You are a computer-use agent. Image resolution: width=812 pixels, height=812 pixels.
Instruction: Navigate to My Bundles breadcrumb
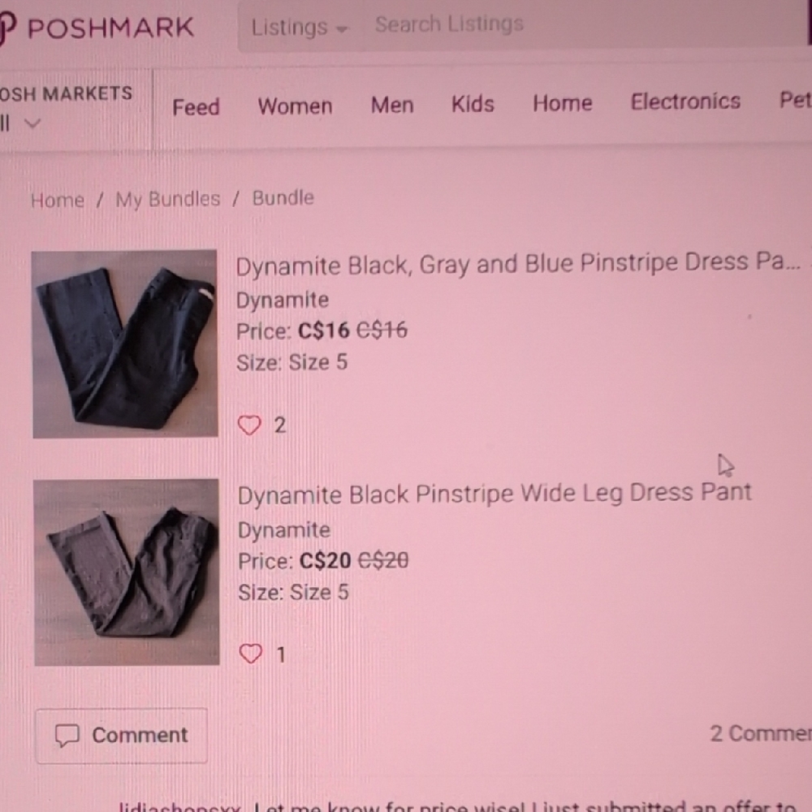click(167, 200)
